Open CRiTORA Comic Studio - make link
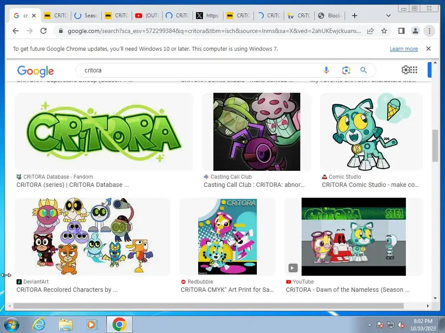This screenshot has width=445, height=333. pyautogui.click(x=370, y=185)
